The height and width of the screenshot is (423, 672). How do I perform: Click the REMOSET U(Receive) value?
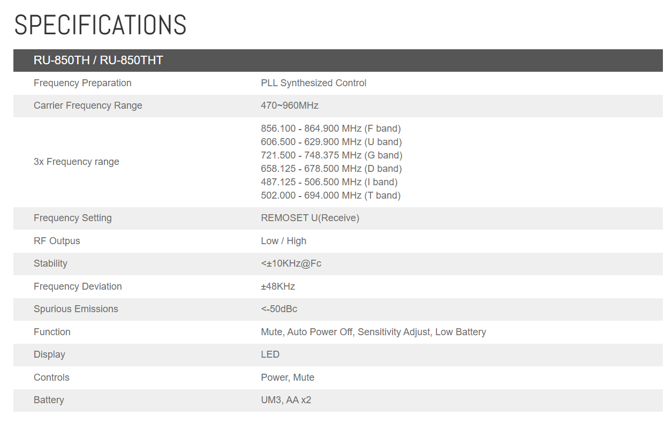tap(309, 218)
